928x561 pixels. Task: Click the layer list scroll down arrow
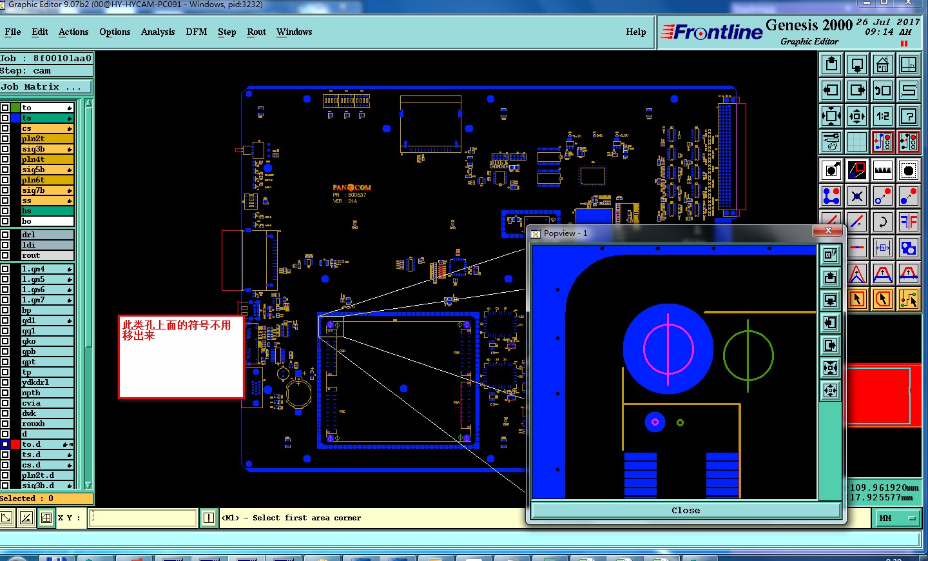[88, 485]
